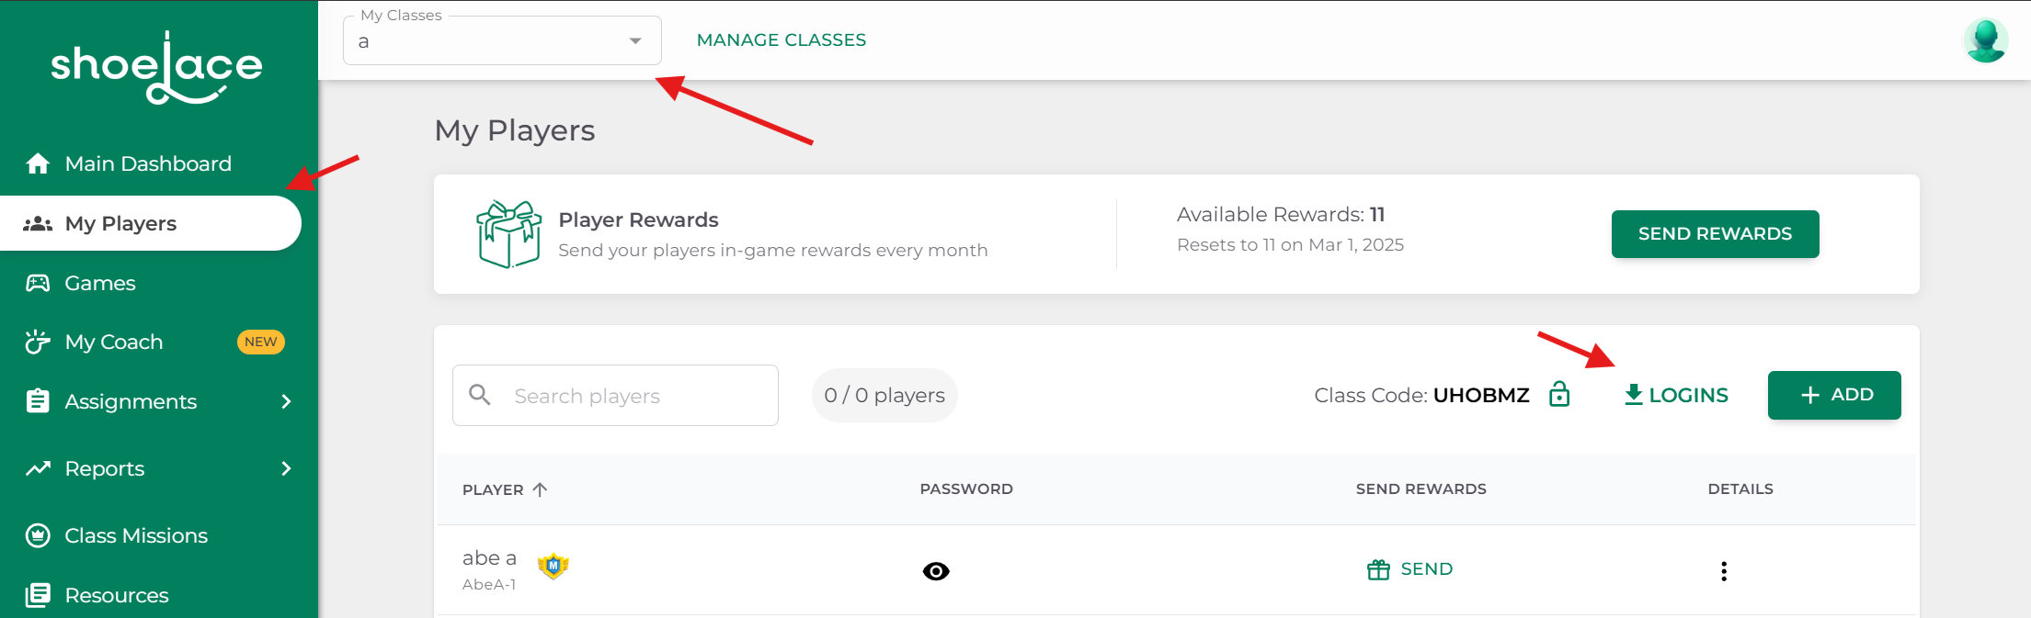This screenshot has height=618, width=2031.
Task: Click the class code lock icon
Action: (1559, 395)
